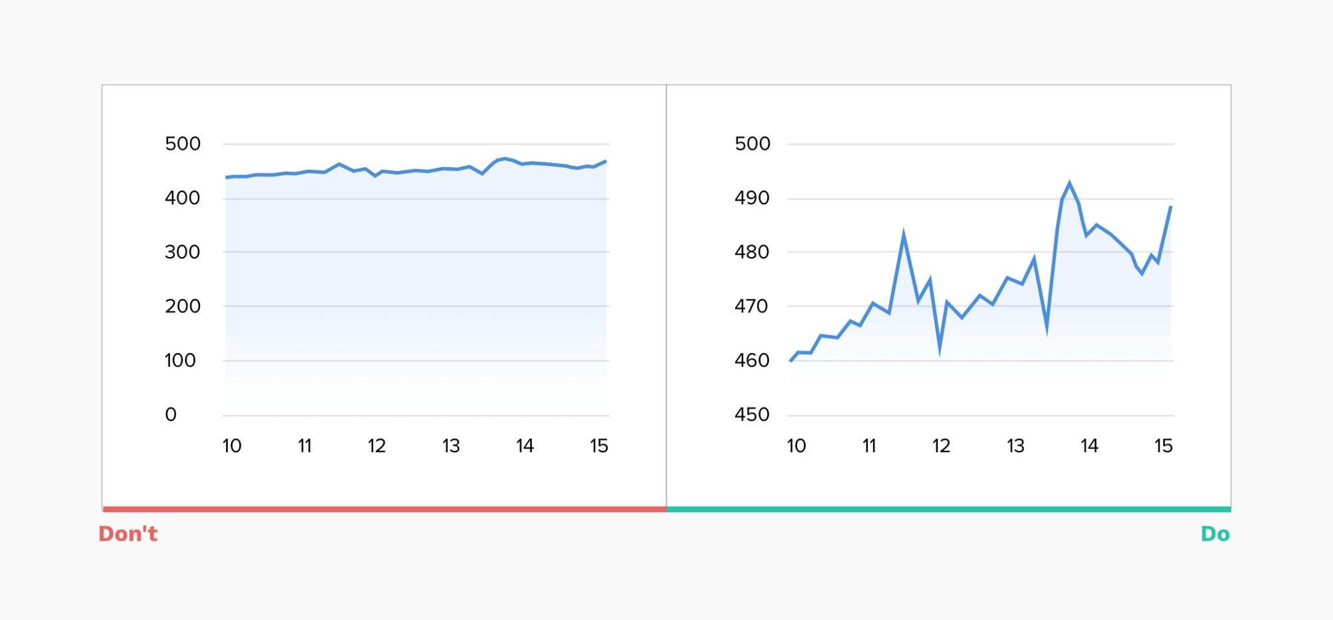Select the "200" y-axis label
Viewport: 1333px width, 620px height.
click(x=182, y=306)
